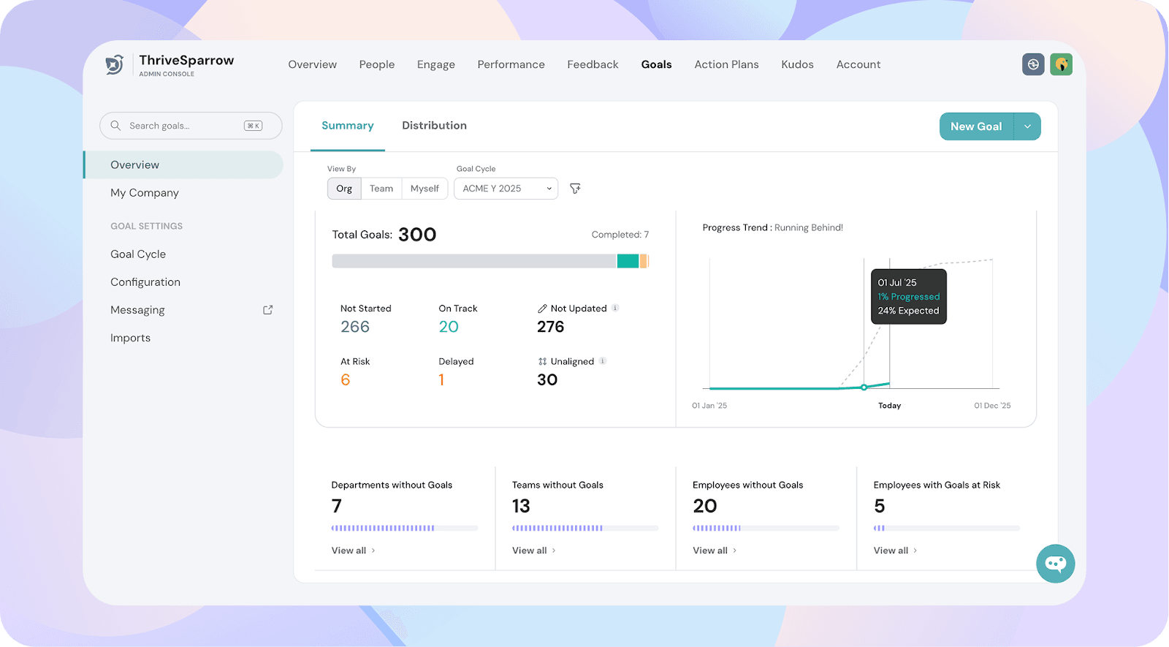Open the user profile avatar
This screenshot has width=1169, height=647.
(x=1061, y=64)
